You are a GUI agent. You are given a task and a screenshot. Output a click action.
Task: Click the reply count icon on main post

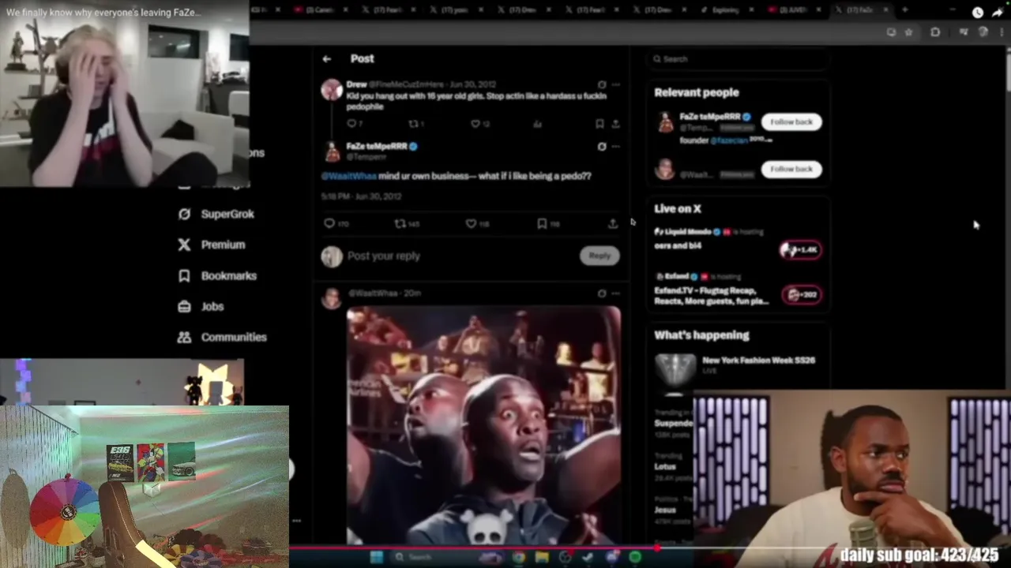(329, 223)
